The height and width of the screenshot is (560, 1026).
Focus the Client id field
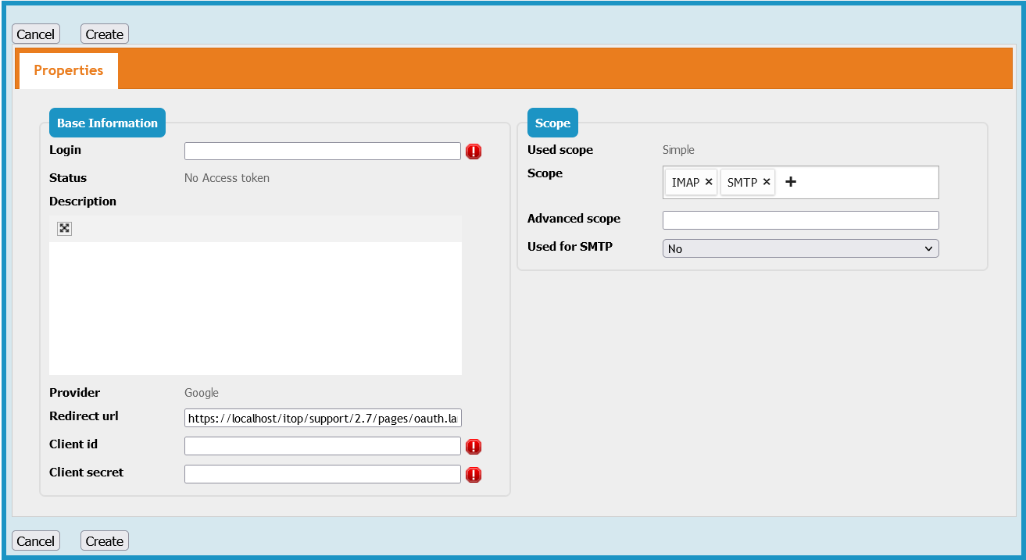pyautogui.click(x=322, y=446)
